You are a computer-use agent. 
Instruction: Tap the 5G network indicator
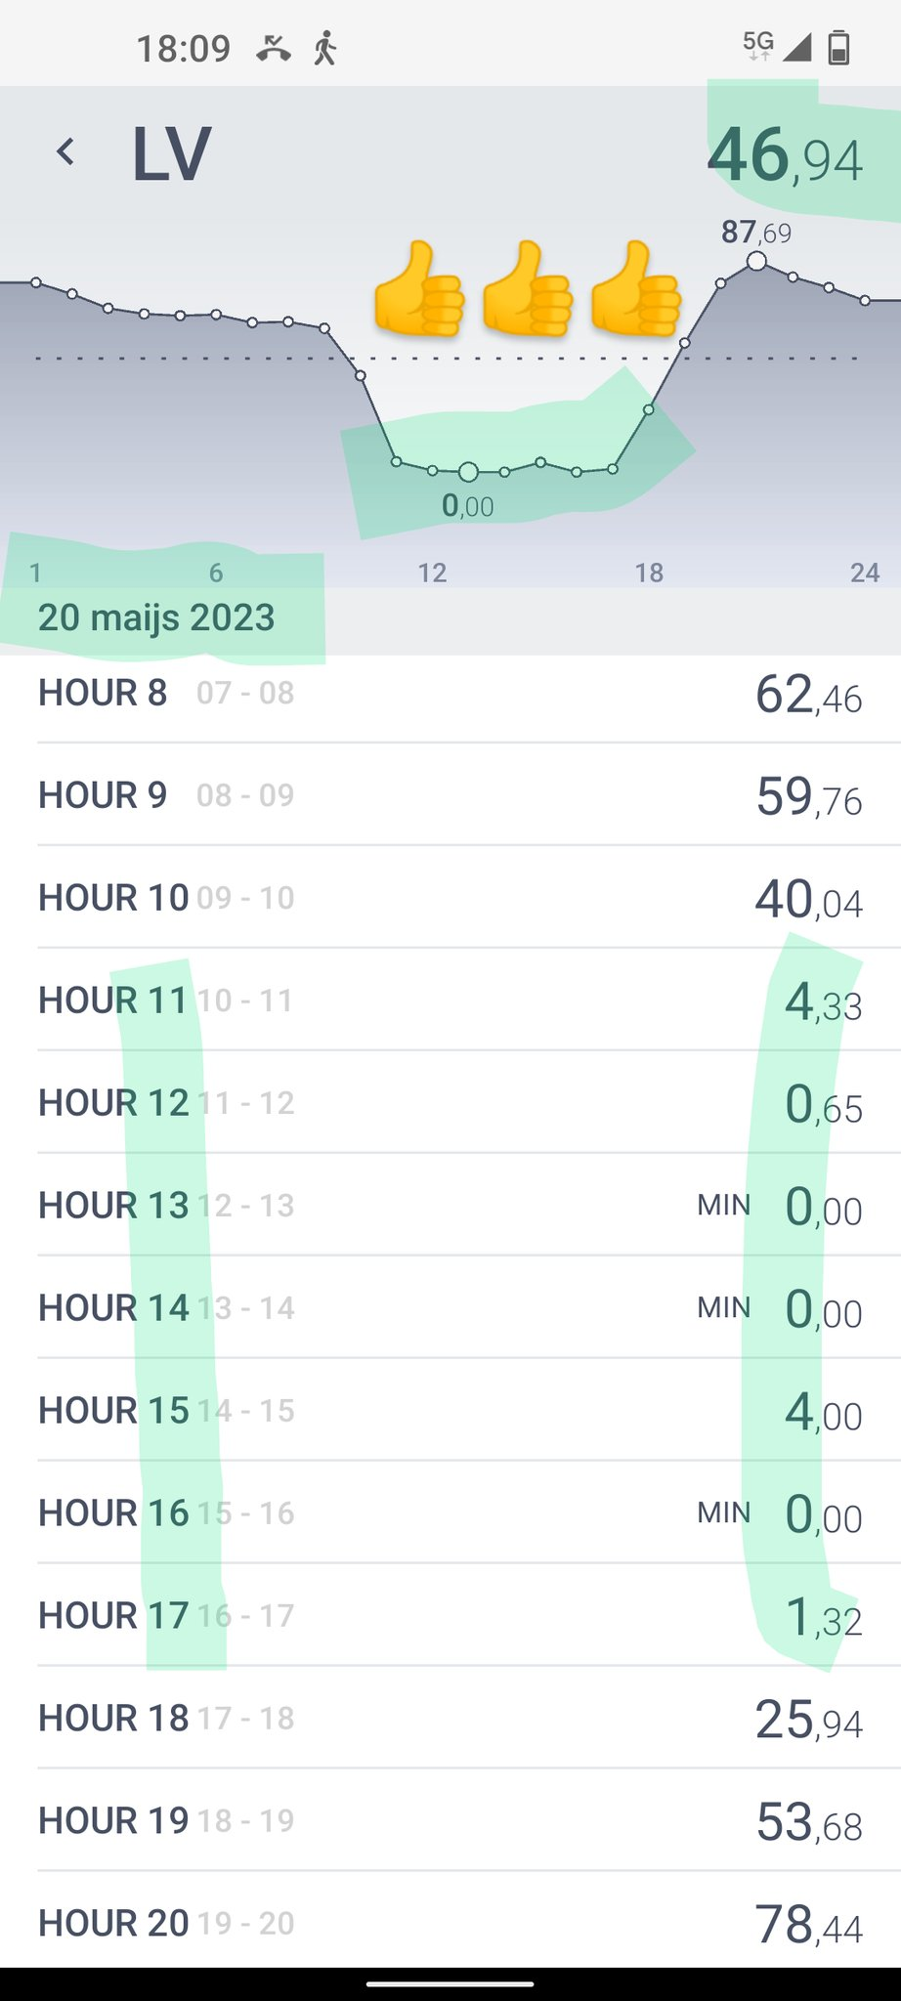click(x=758, y=44)
